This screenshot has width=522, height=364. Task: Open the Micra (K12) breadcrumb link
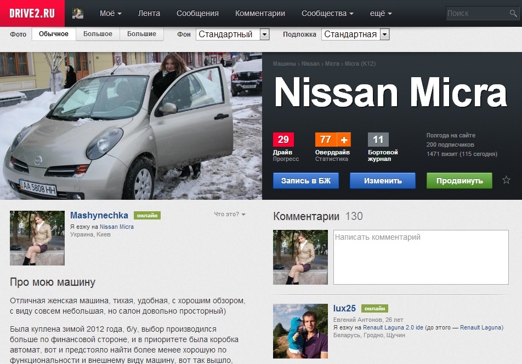[360, 63]
